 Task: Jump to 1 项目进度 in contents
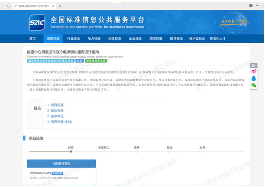(x=55, y=105)
